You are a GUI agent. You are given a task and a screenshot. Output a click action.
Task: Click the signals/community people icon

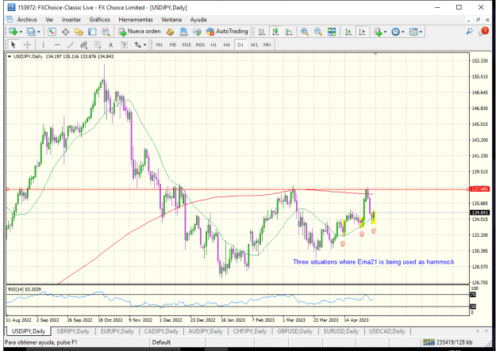pos(183,32)
